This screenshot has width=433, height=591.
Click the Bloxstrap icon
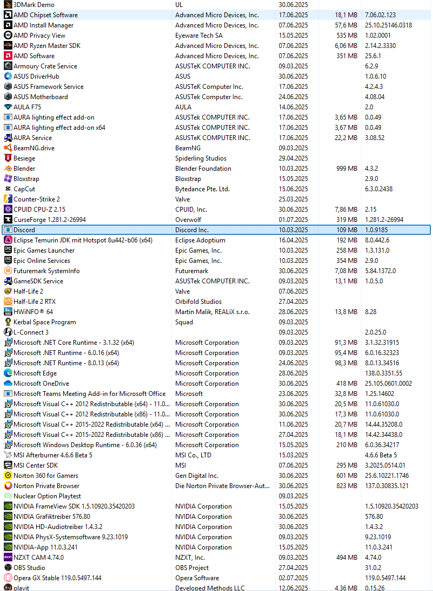(x=8, y=179)
